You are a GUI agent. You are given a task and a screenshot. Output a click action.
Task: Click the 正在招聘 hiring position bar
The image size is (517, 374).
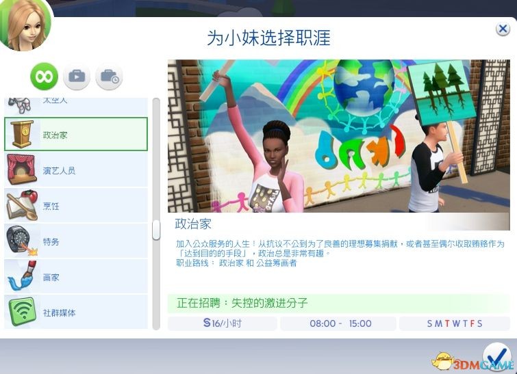click(338, 303)
